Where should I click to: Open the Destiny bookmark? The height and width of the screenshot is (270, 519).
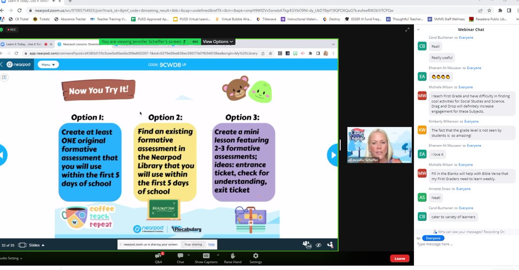click(331, 19)
